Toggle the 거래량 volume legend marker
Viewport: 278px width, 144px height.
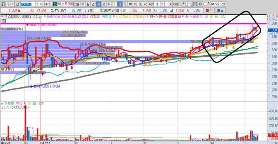2,103
